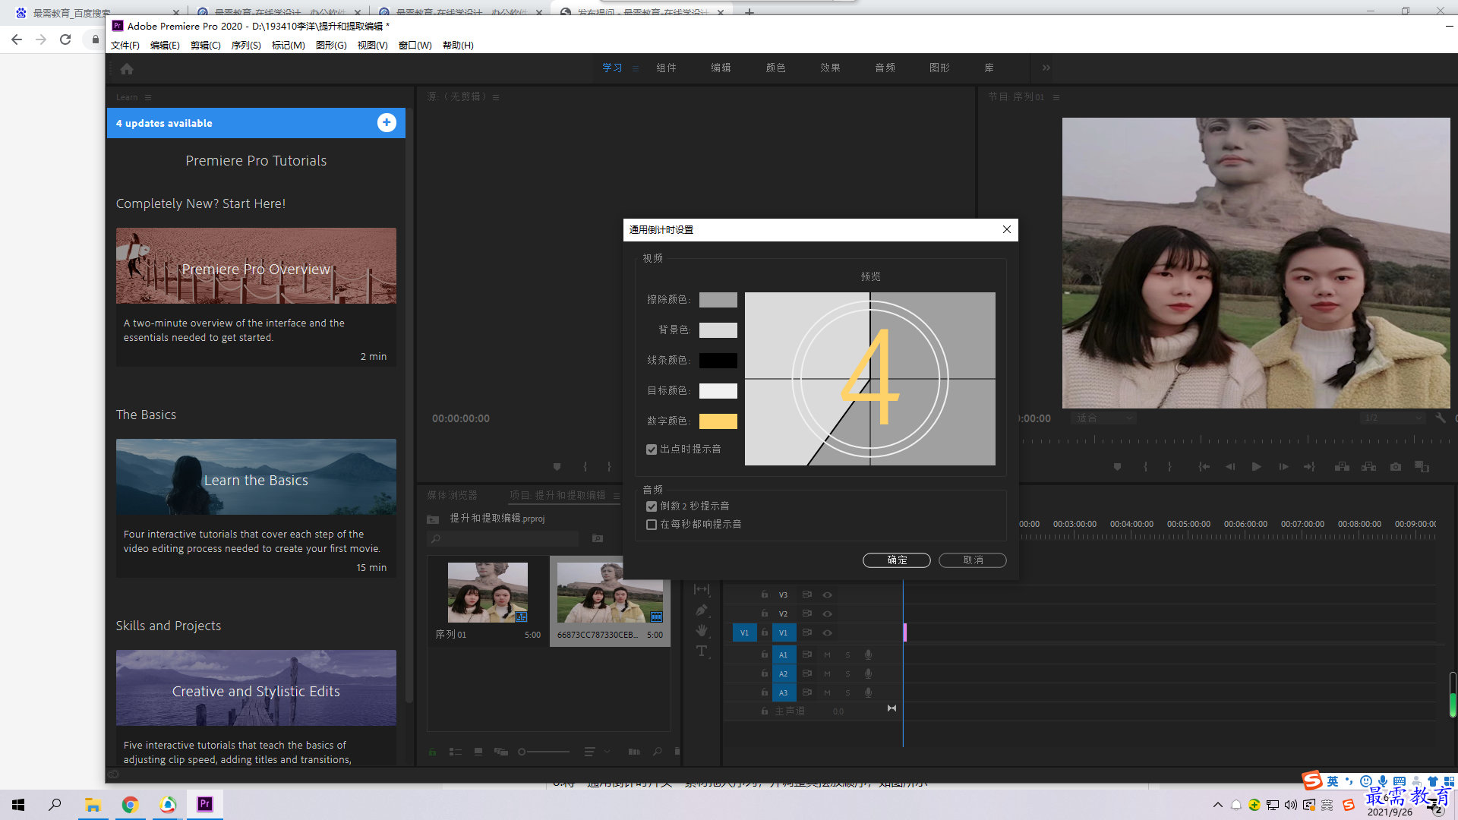Click the Extract button in program monitor
The width and height of the screenshot is (1458, 820).
coord(1368,467)
